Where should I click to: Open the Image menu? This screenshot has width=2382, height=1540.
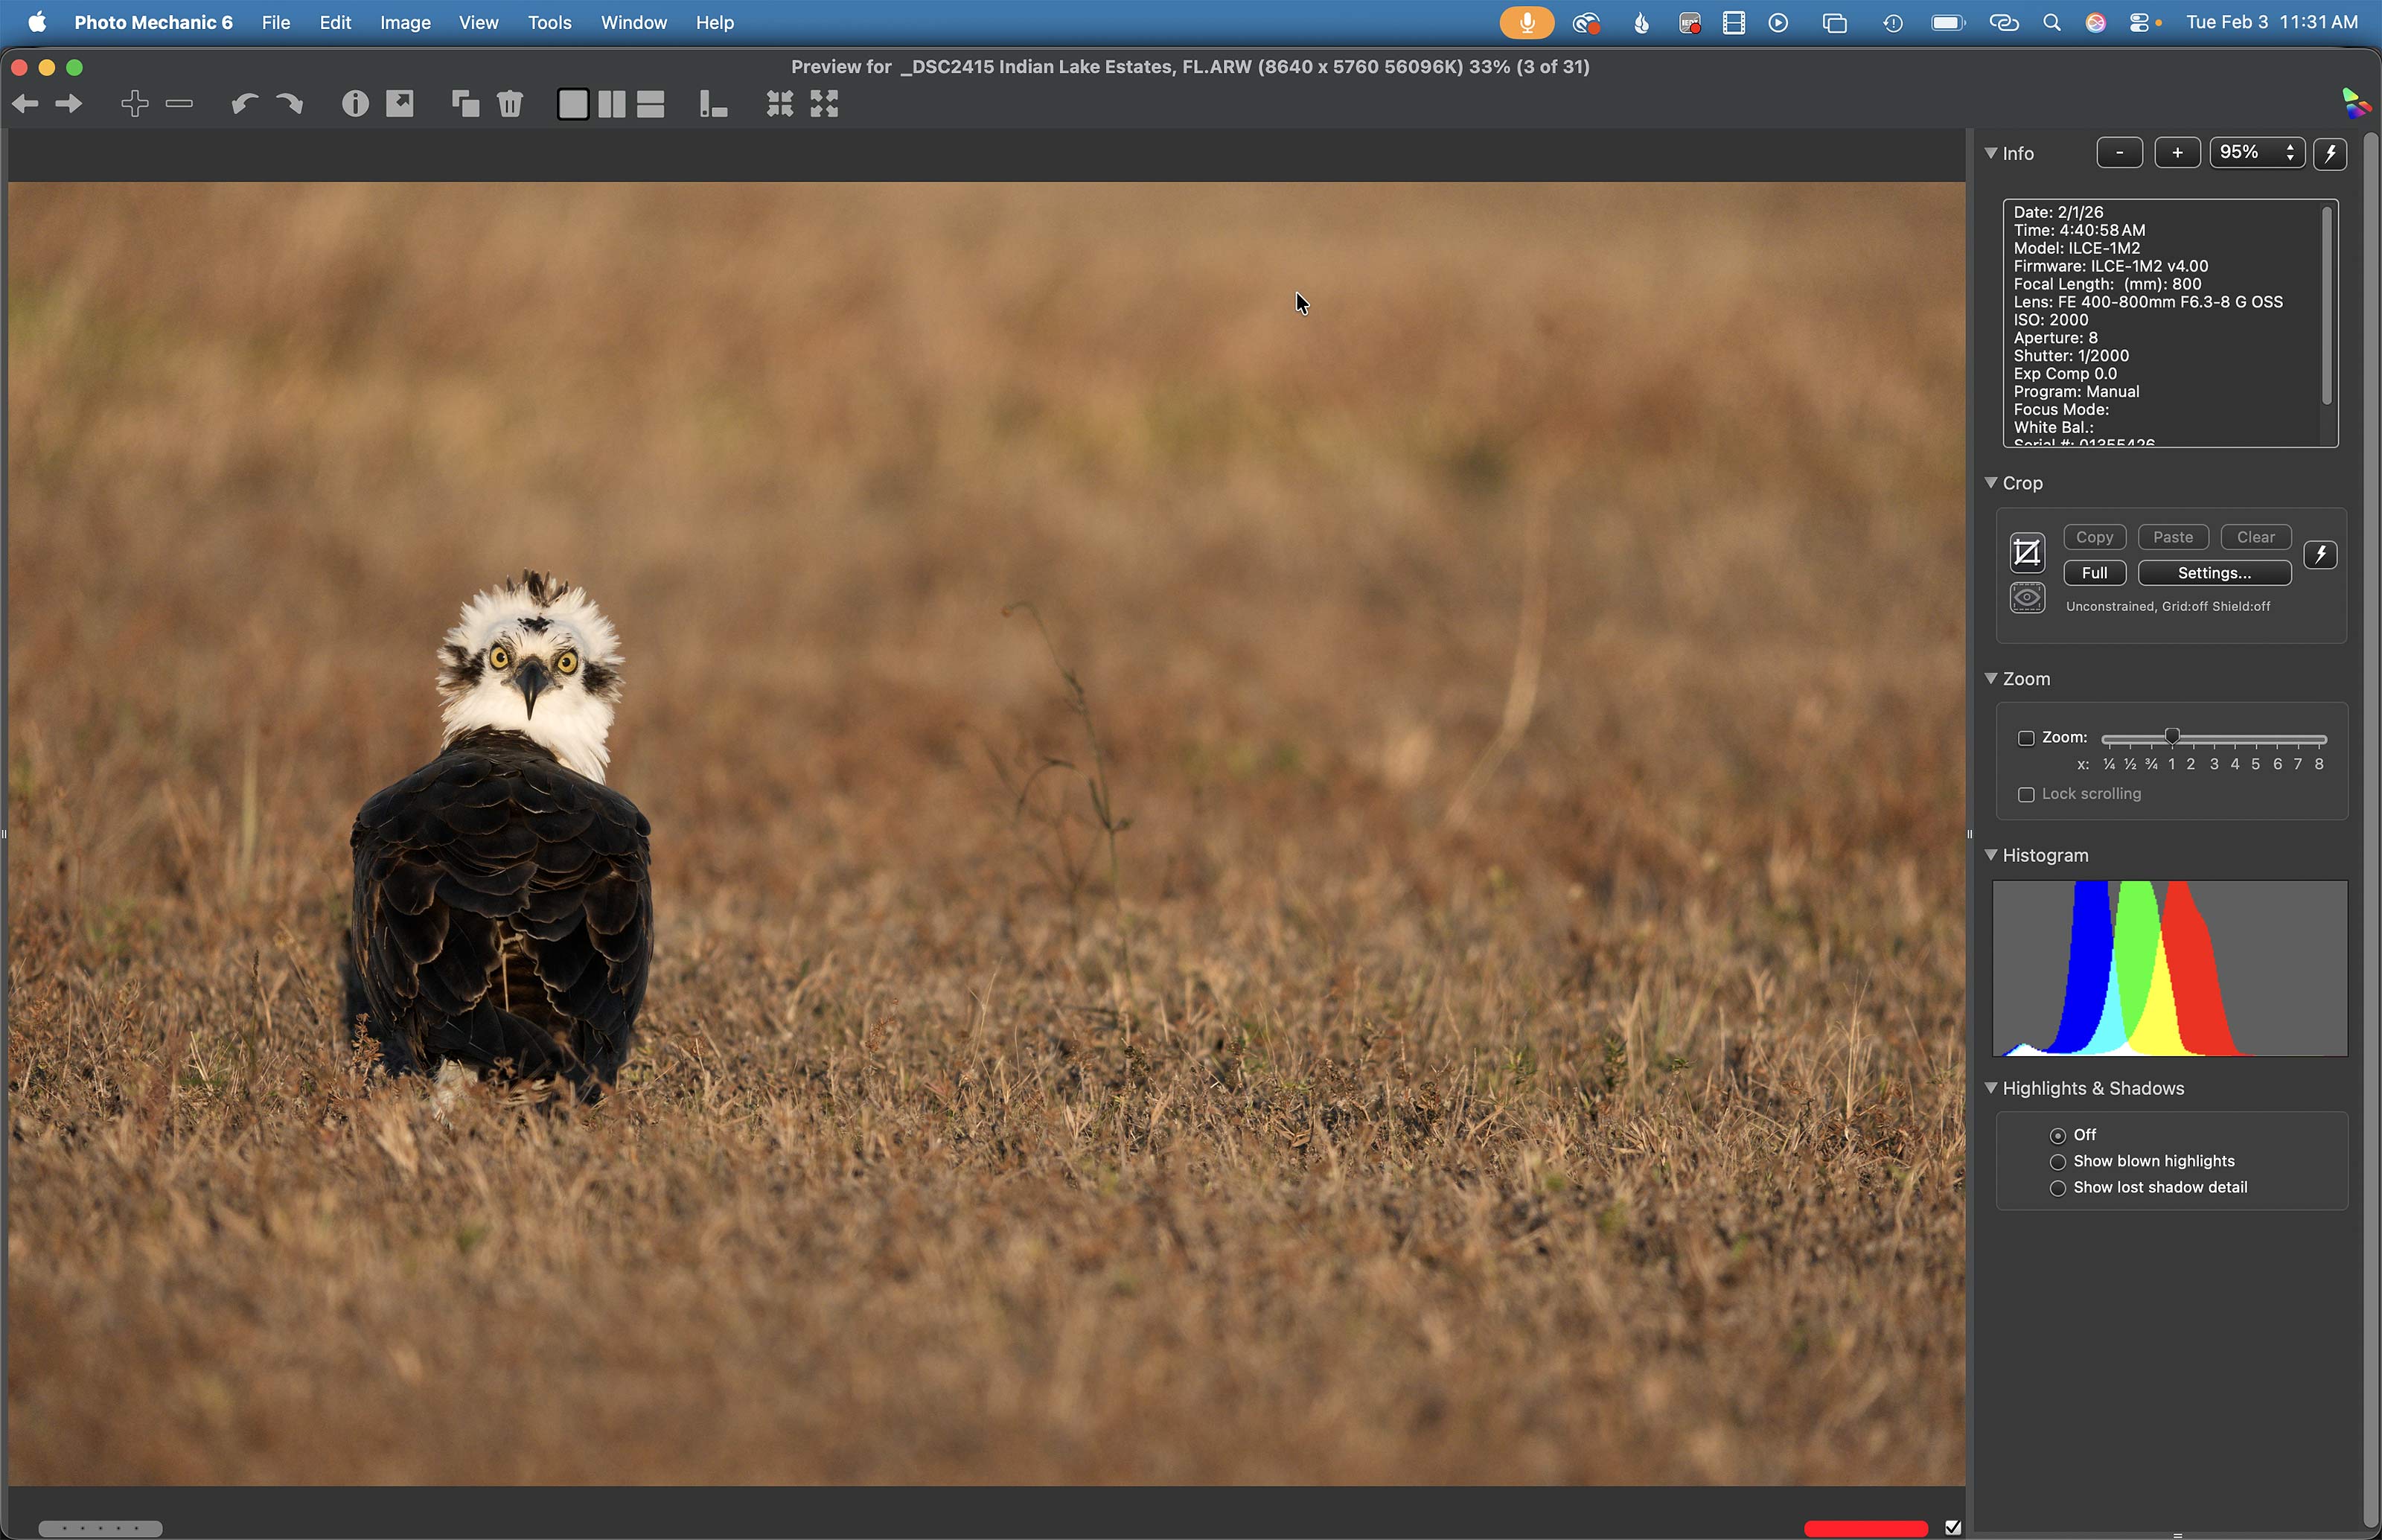click(x=405, y=22)
